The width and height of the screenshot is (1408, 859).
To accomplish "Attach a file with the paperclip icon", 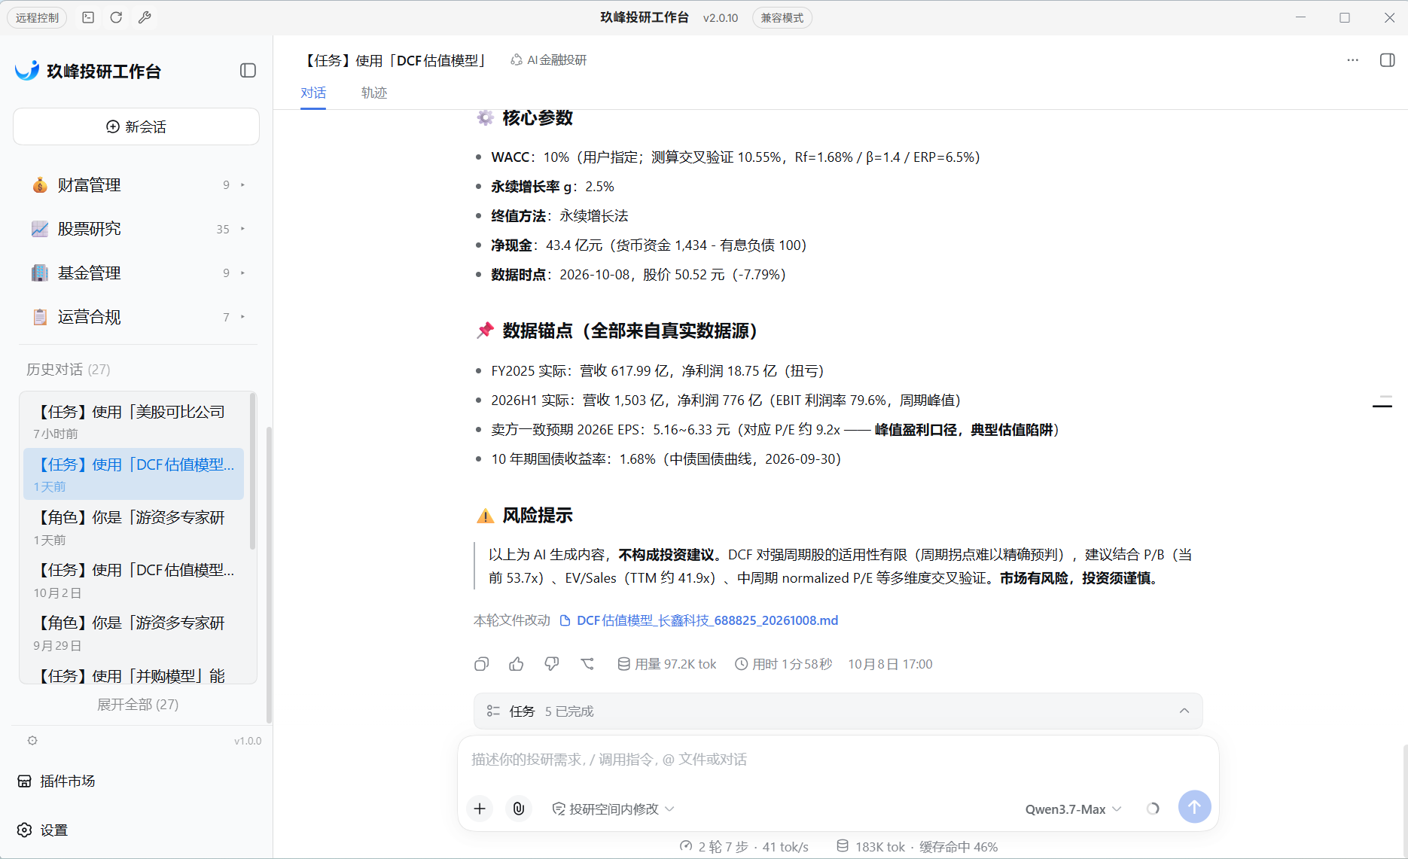I will point(519,809).
